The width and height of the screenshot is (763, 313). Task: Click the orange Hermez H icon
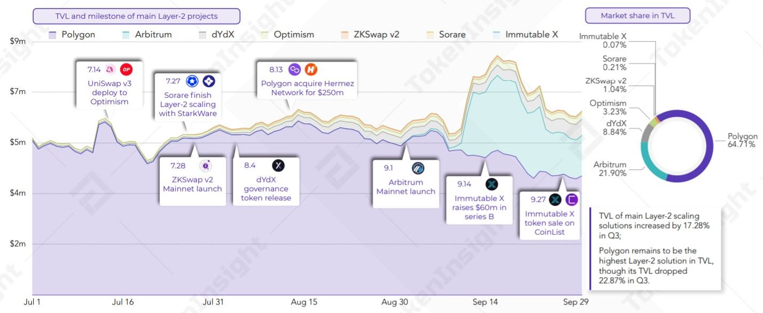[x=311, y=69]
